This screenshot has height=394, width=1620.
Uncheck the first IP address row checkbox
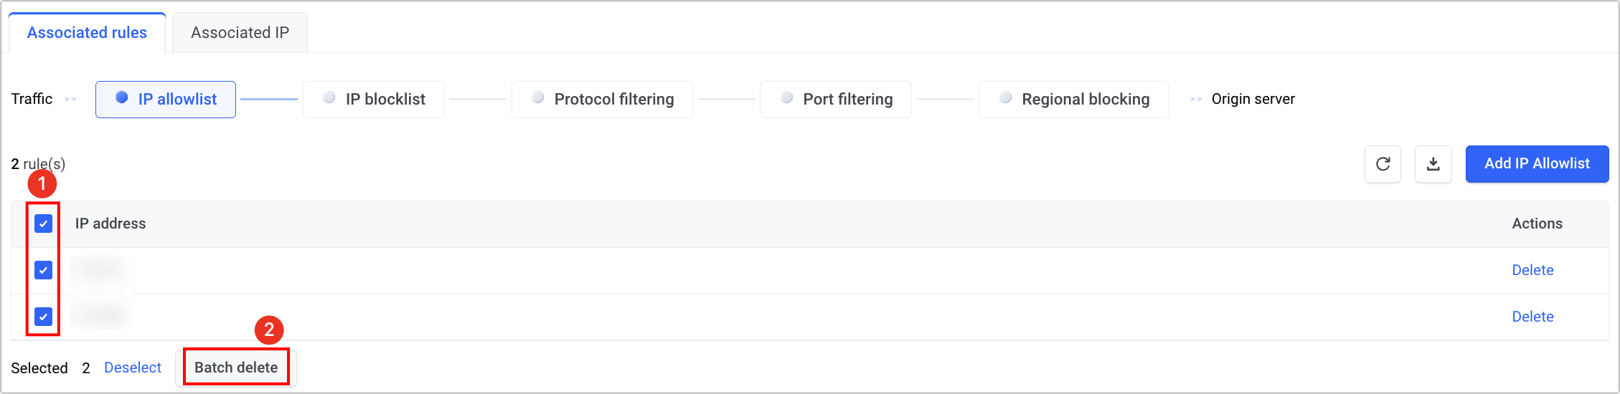click(44, 270)
